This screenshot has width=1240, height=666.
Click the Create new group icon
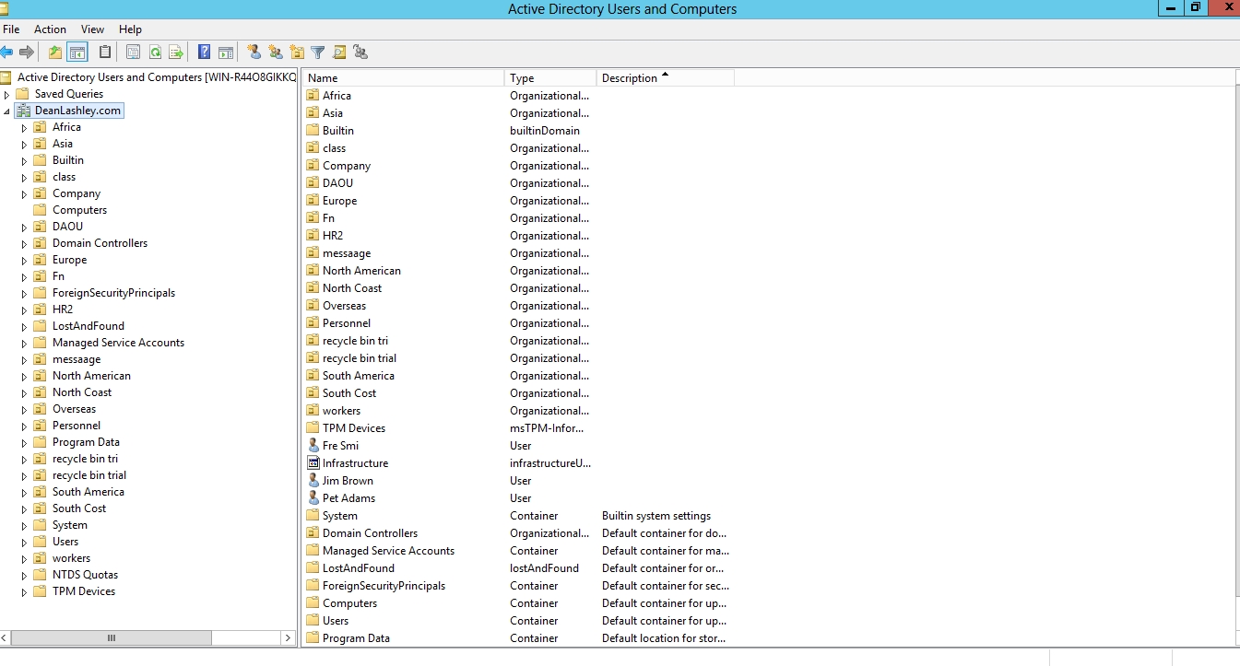(275, 53)
